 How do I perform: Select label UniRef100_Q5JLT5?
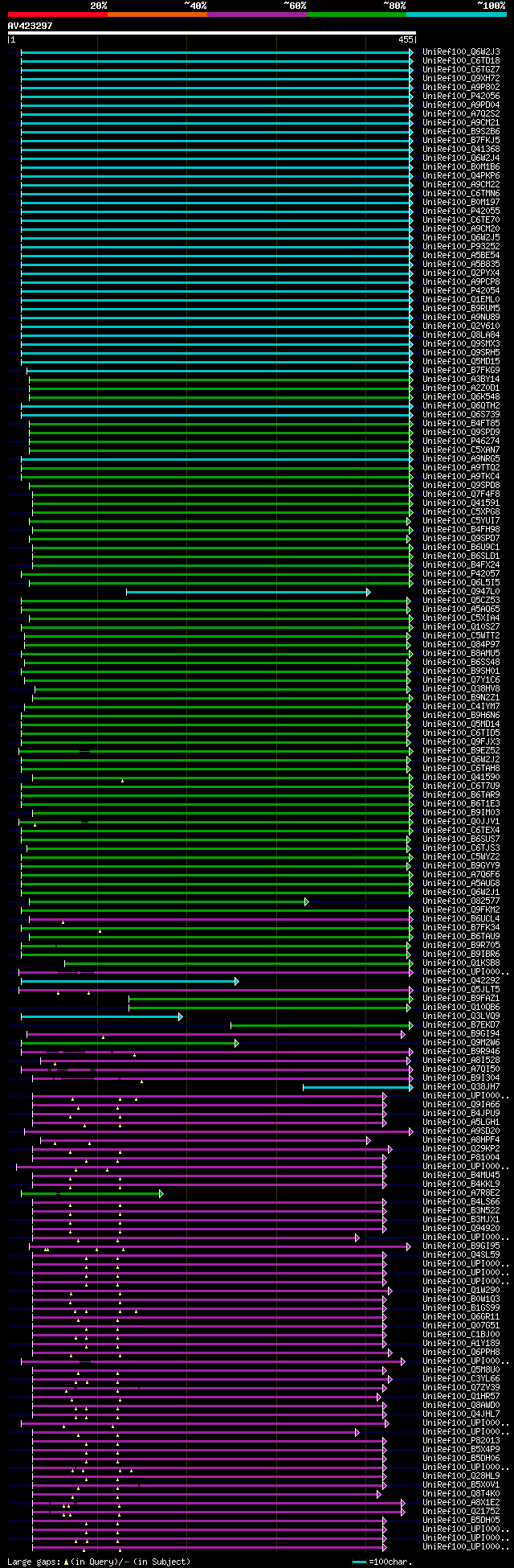[461, 990]
